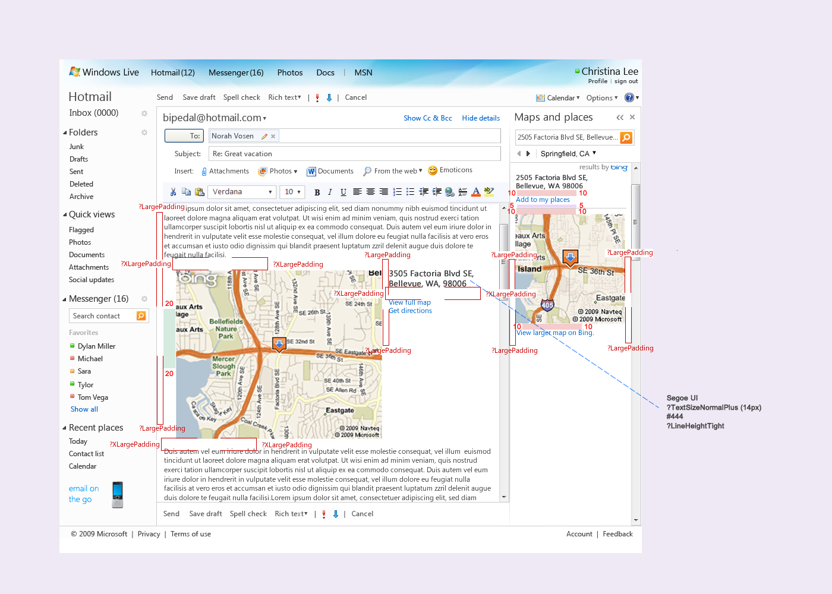Click the Copy icon in formatting toolbar
The image size is (832, 594).
pyautogui.click(x=186, y=192)
